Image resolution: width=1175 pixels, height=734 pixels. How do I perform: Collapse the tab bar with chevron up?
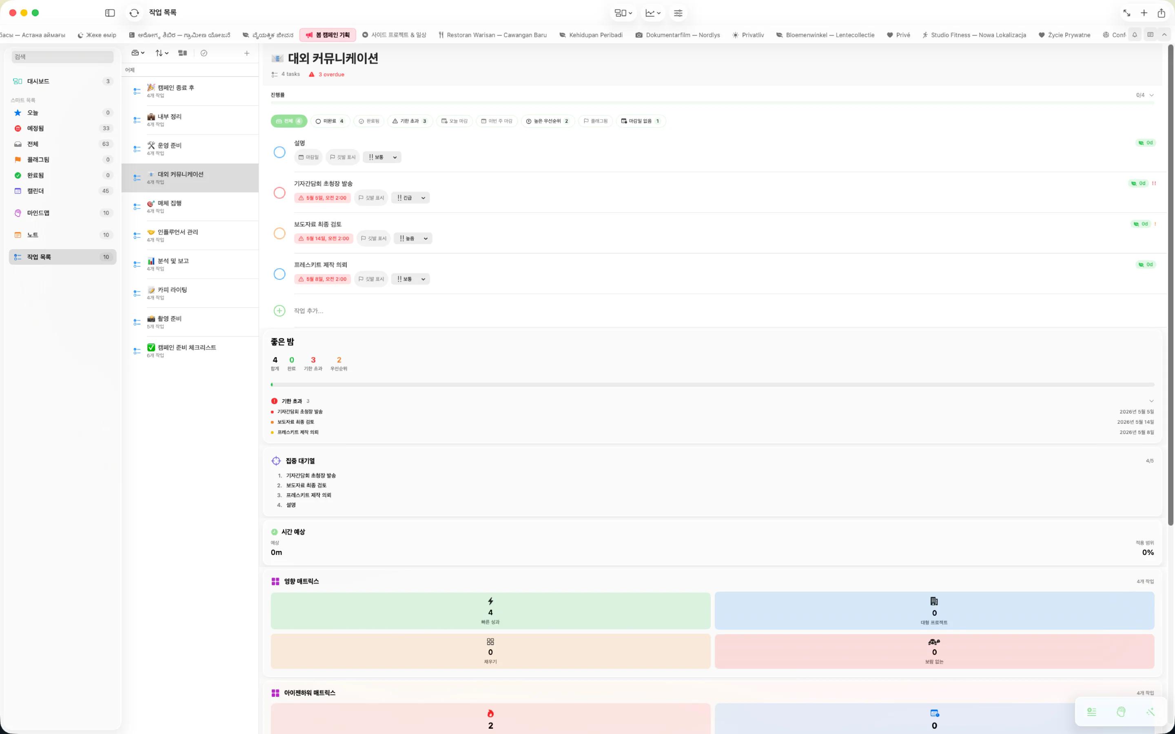(1164, 35)
